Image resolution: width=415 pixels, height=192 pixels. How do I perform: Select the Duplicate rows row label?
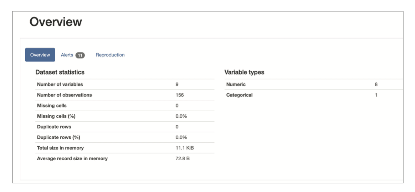[x=54, y=127]
